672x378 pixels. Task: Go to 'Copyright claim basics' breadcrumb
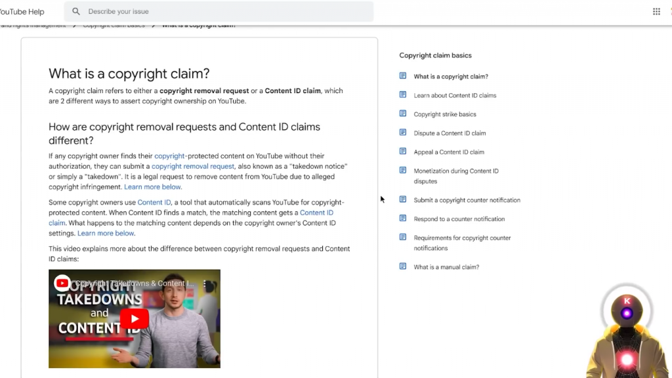[x=114, y=26]
